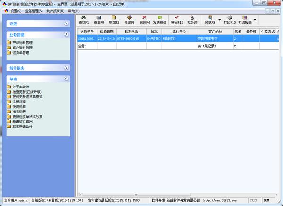Open the dropdown arrow beside 打印报表
Viewport: 283px width, 206px height.
tap(255, 20)
